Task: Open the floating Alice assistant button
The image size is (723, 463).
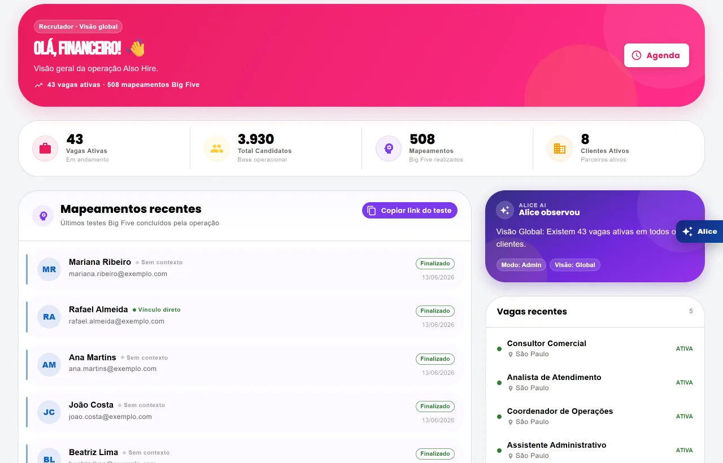Action: point(699,231)
